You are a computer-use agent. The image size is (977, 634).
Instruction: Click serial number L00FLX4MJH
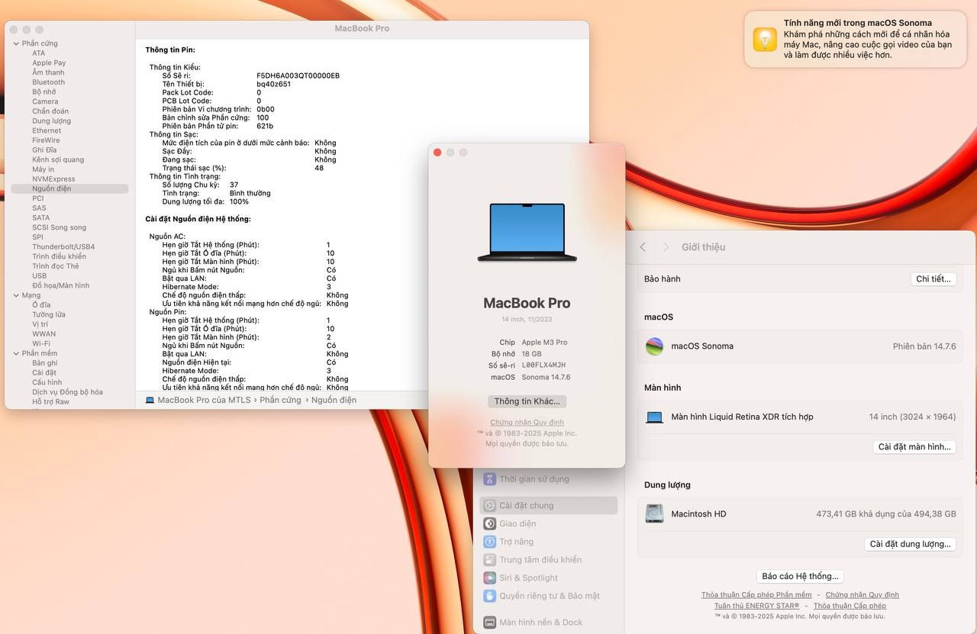pos(543,365)
